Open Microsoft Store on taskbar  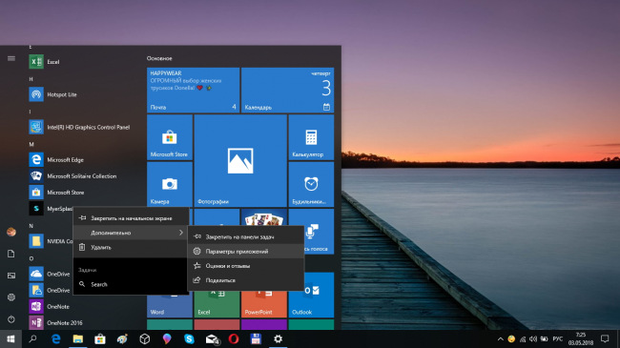pos(100,338)
